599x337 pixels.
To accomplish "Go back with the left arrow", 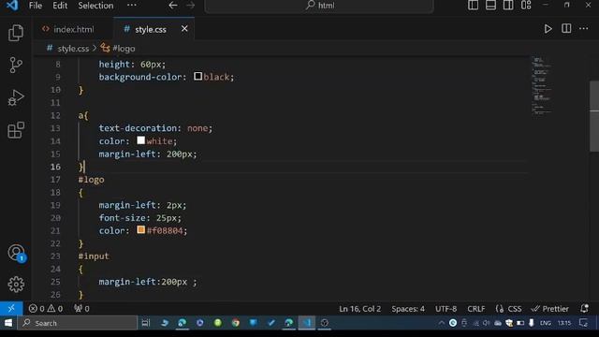I will [173, 6].
